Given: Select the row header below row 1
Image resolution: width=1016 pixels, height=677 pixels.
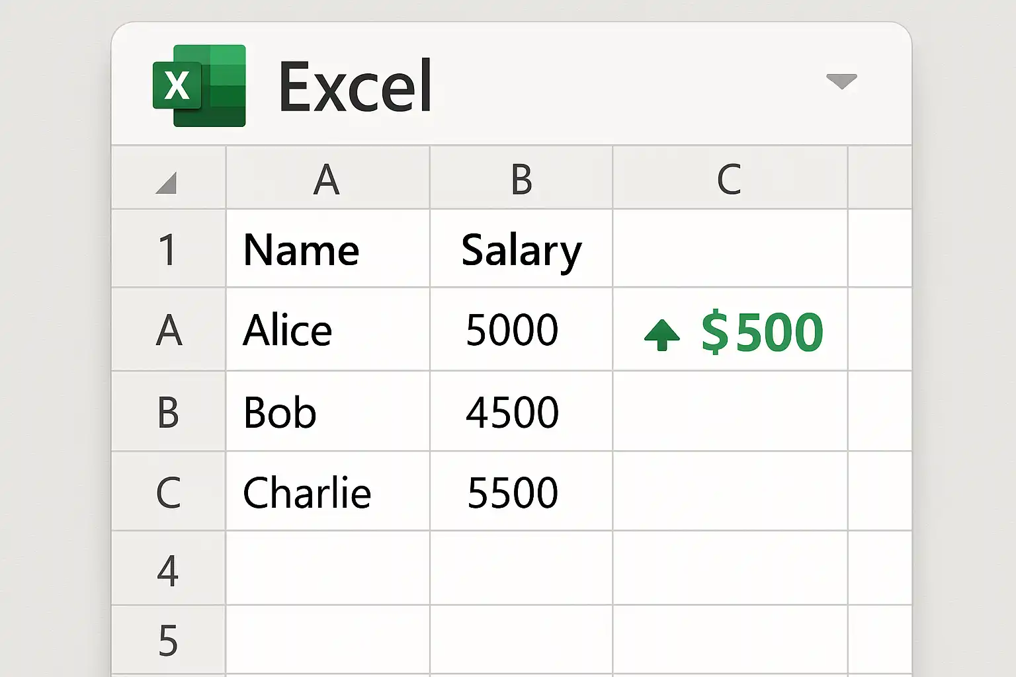Looking at the screenshot, I should coord(168,330).
